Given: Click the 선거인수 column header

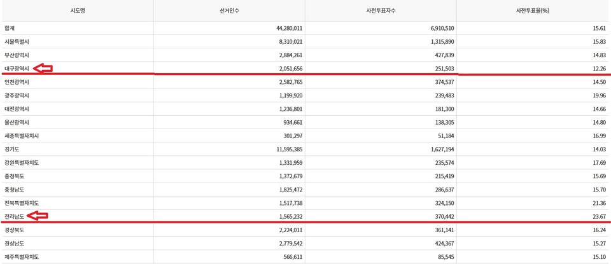Looking at the screenshot, I should [229, 11].
